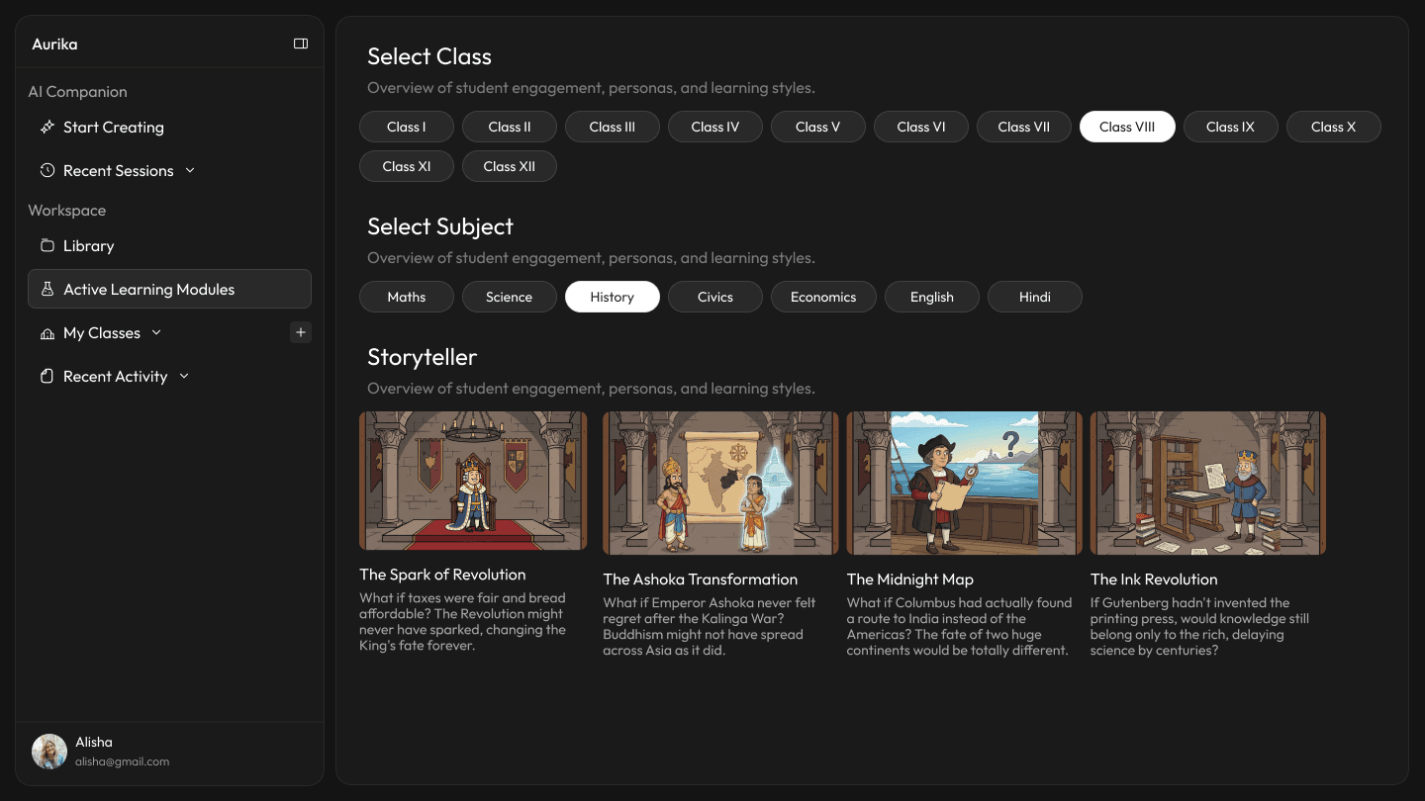Switch the subject to Science
The height and width of the screenshot is (801, 1425).
509,297
